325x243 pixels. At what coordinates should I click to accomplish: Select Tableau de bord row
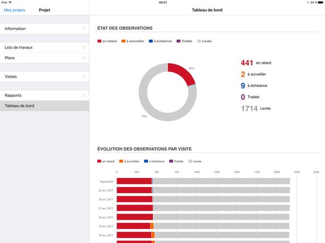point(45,106)
